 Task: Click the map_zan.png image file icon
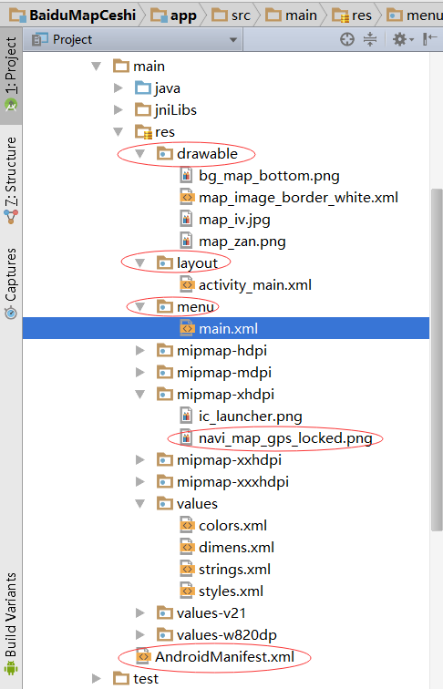coord(186,241)
